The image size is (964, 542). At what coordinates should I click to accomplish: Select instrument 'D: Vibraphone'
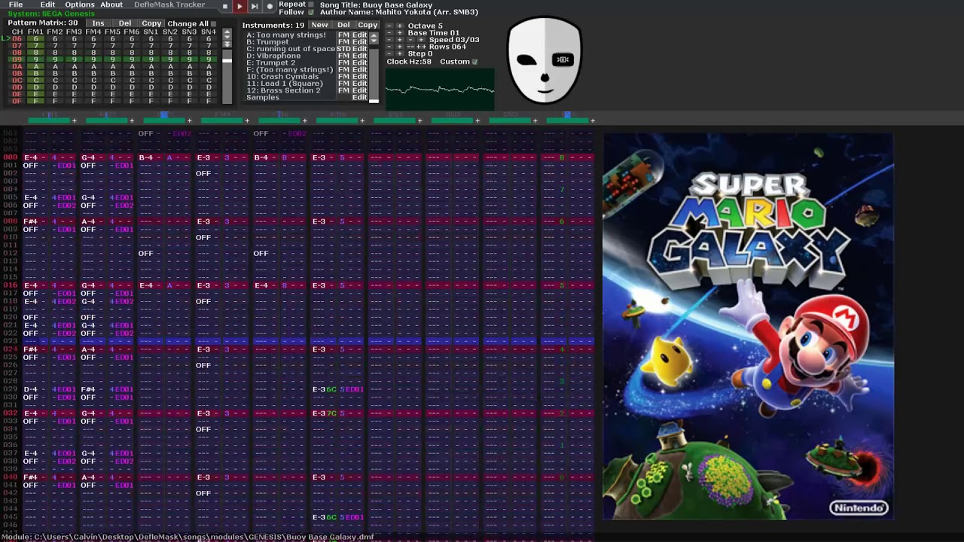tap(273, 56)
